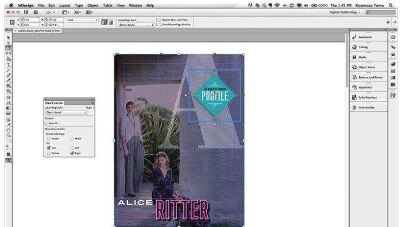Select the Liquid Layout panel tab

[x=54, y=103]
